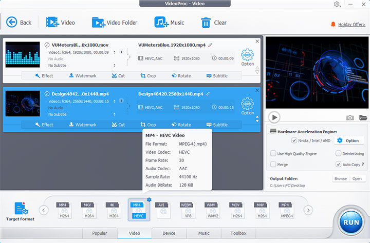The width and height of the screenshot is (370, 243).
Task: Expand video track selector of Design4842 mp4
Action: click(x=115, y=102)
